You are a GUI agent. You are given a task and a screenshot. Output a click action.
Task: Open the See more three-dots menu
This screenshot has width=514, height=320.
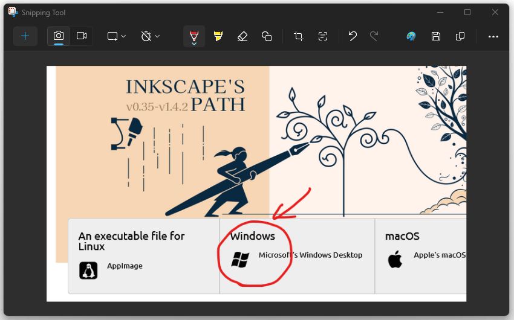pyautogui.click(x=493, y=36)
